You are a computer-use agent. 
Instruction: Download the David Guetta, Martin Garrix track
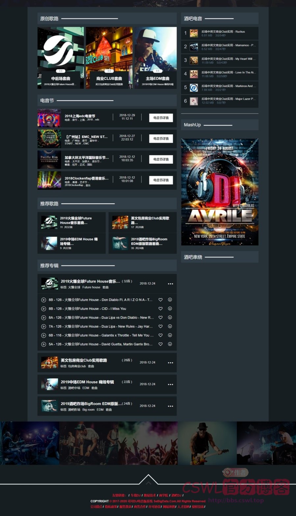[170, 344]
